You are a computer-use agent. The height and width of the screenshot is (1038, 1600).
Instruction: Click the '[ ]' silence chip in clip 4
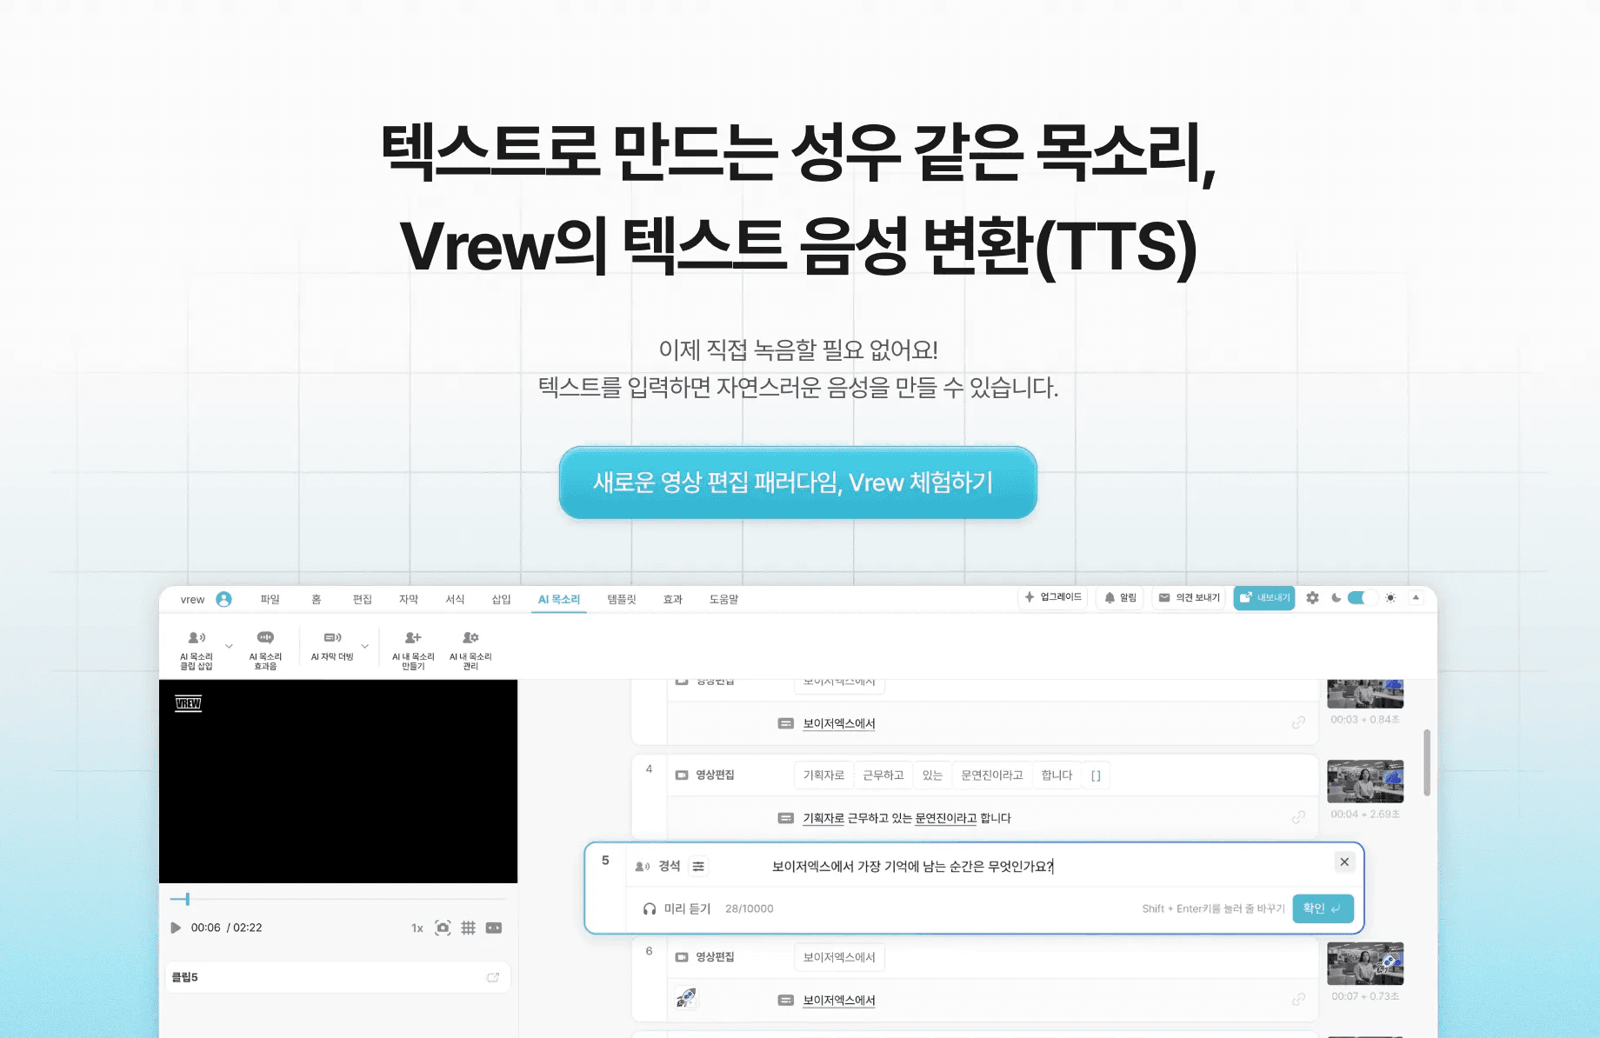click(1096, 775)
